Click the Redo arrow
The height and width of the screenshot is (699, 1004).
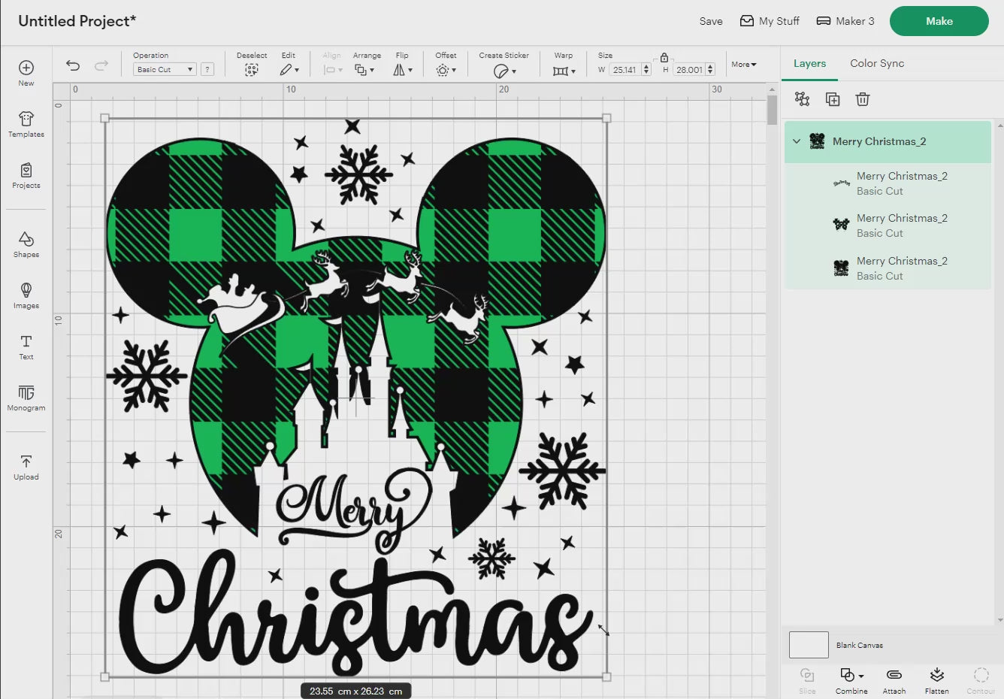tap(101, 65)
